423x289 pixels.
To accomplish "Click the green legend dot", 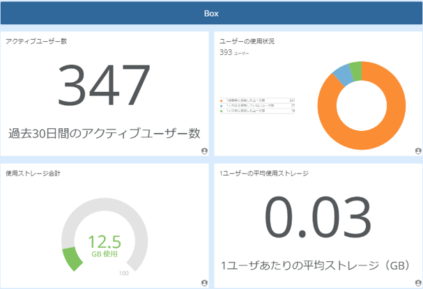I will click(221, 111).
